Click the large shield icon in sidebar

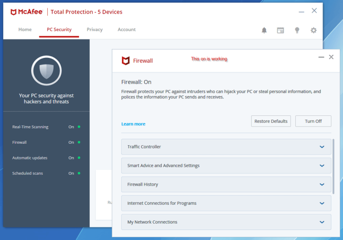click(46, 71)
